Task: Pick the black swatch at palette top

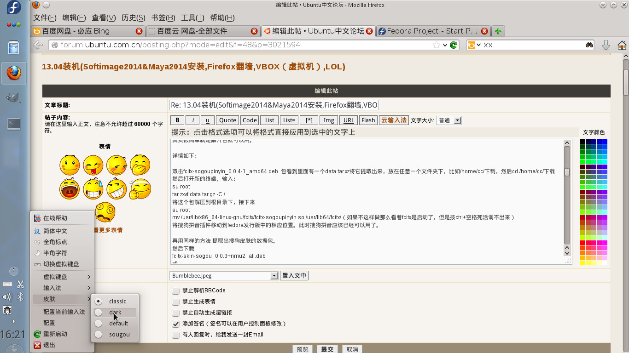Action: [x=582, y=142]
